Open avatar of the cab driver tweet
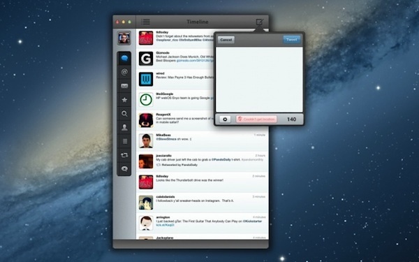The image size is (419, 262). pos(146,161)
